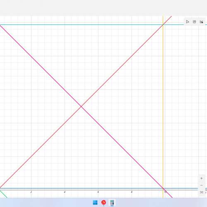The height and width of the screenshot is (207, 207).
Task: Click the x-axis label 6
Action: tap(98, 192)
